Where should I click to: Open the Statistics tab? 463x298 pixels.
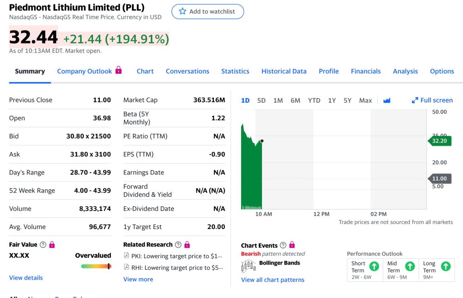[x=235, y=71]
